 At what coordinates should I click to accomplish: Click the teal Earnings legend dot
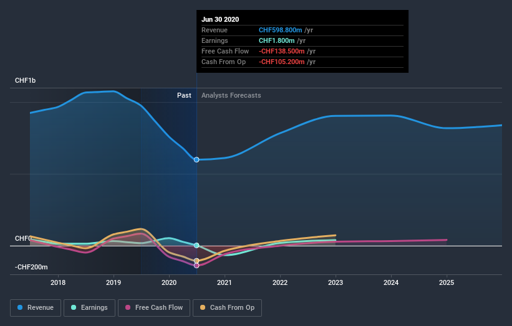pos(74,307)
